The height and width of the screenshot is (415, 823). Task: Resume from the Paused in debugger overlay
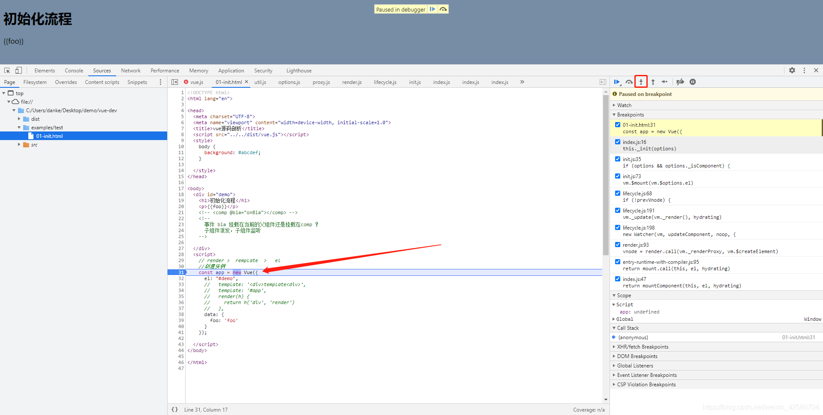(x=433, y=9)
